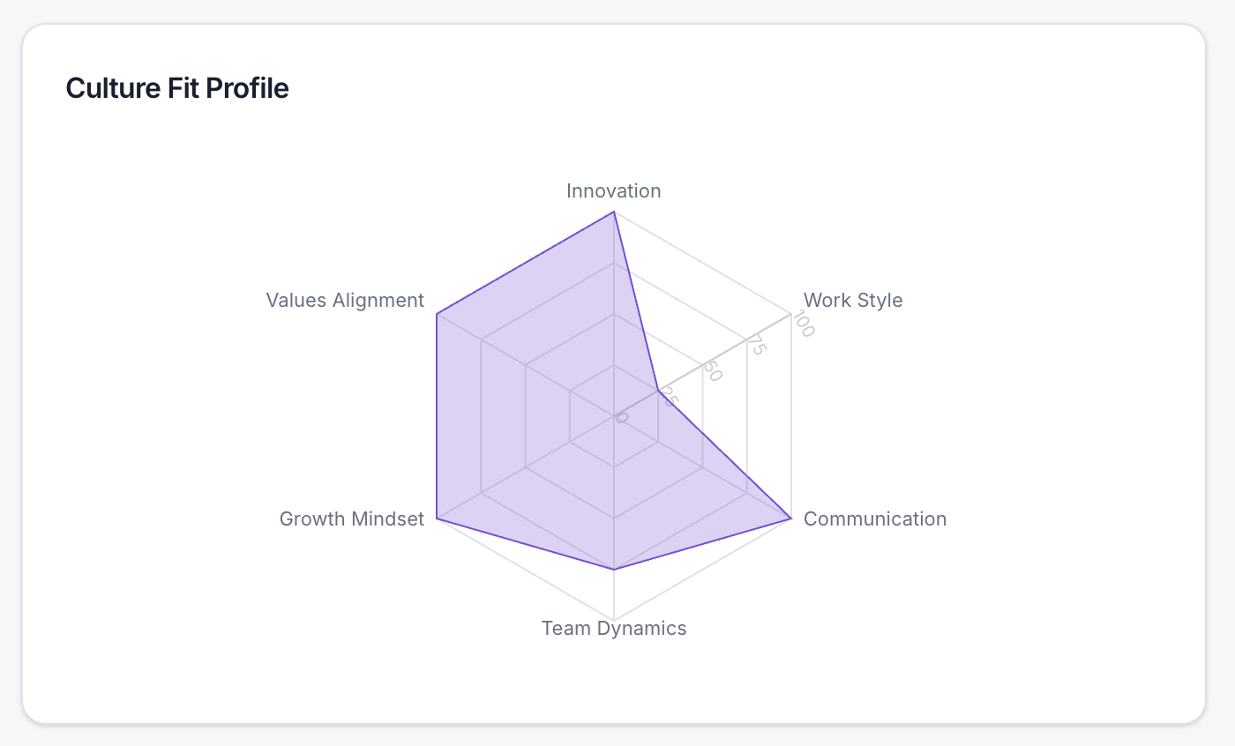Click the outer grid corner beside Work Style label
1235x746 pixels.
(790, 313)
